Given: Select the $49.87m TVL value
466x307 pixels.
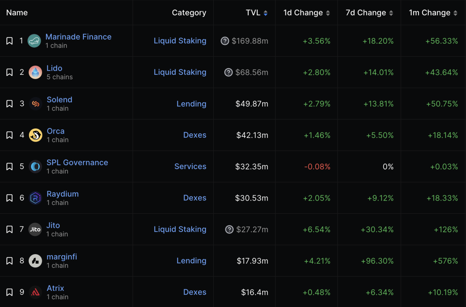Looking at the screenshot, I should (252, 104).
